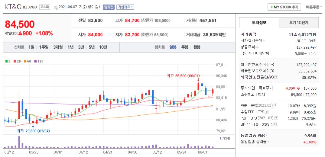The image size is (325, 157).
Task: Switch to the 호가10단계 tab
Action: click(299, 23)
